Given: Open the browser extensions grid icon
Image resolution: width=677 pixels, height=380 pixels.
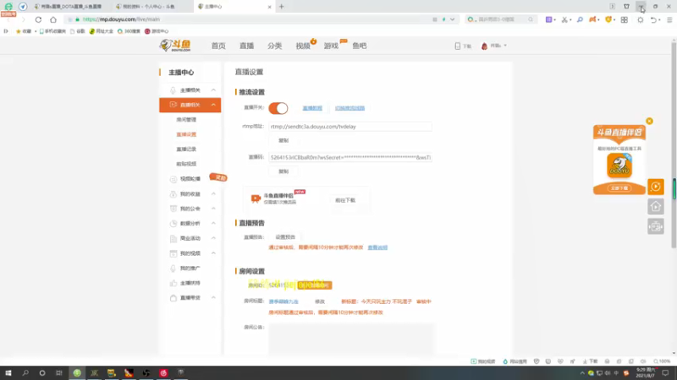Looking at the screenshot, I should (x=625, y=19).
